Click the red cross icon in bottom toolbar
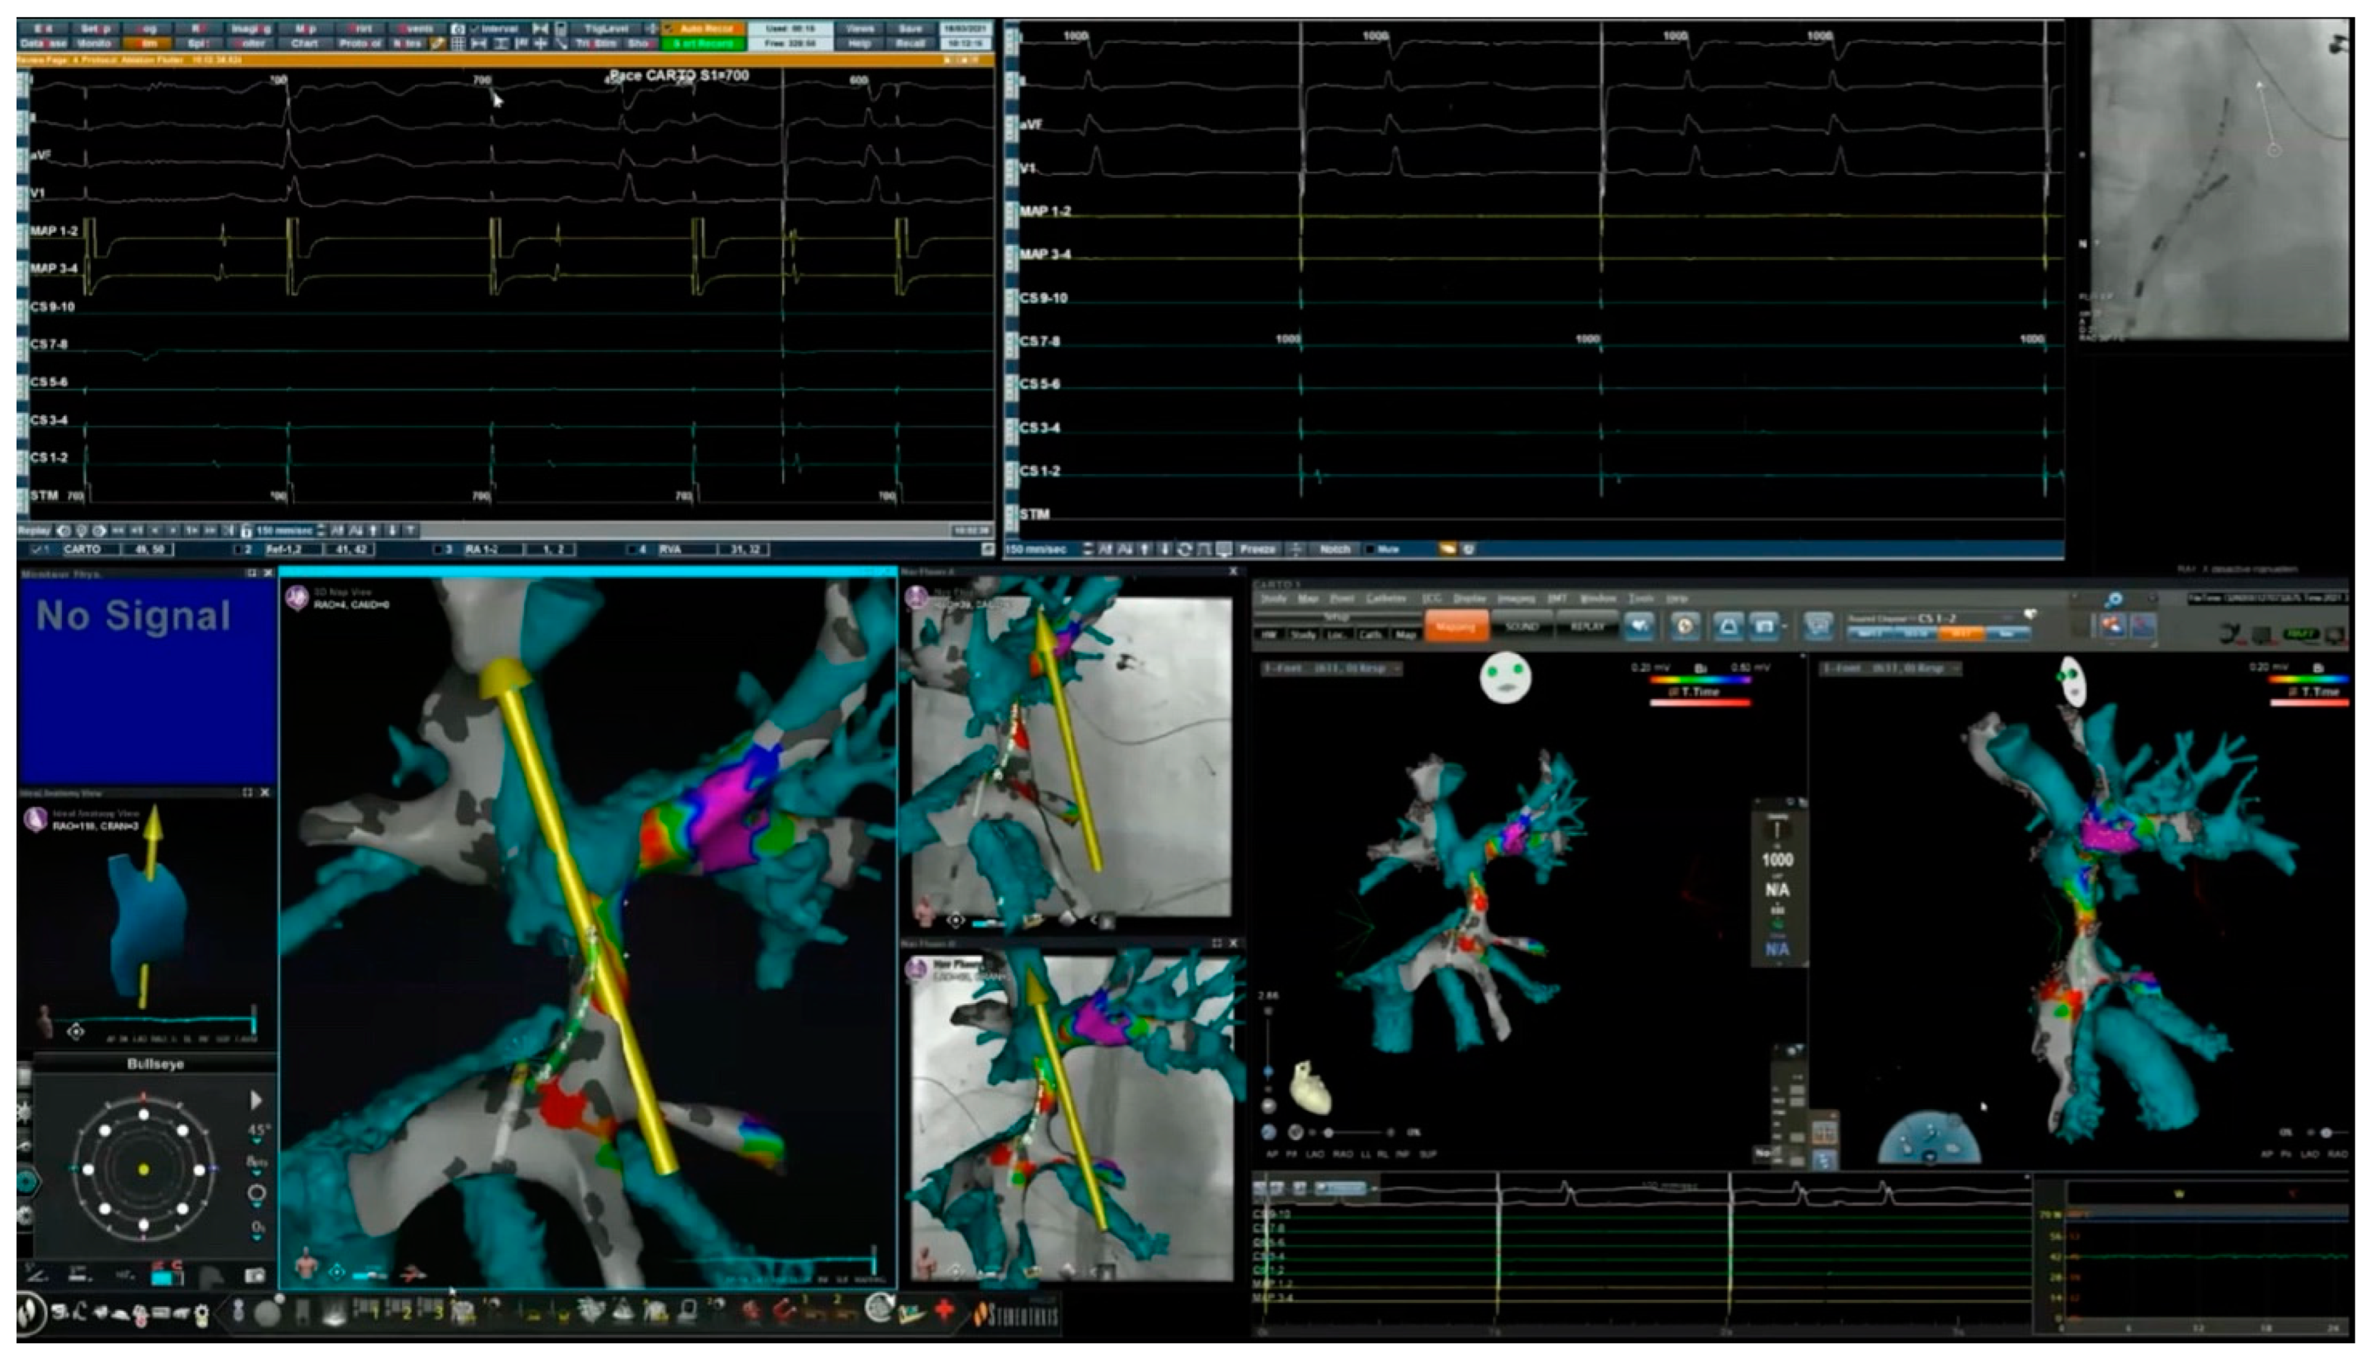The image size is (2370, 1358). pos(944,1310)
